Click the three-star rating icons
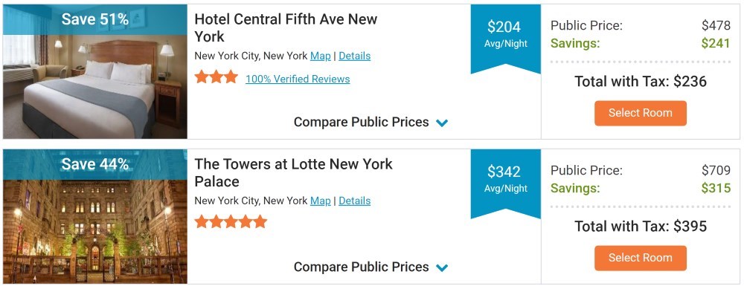The width and height of the screenshot is (744, 286). pos(217,77)
